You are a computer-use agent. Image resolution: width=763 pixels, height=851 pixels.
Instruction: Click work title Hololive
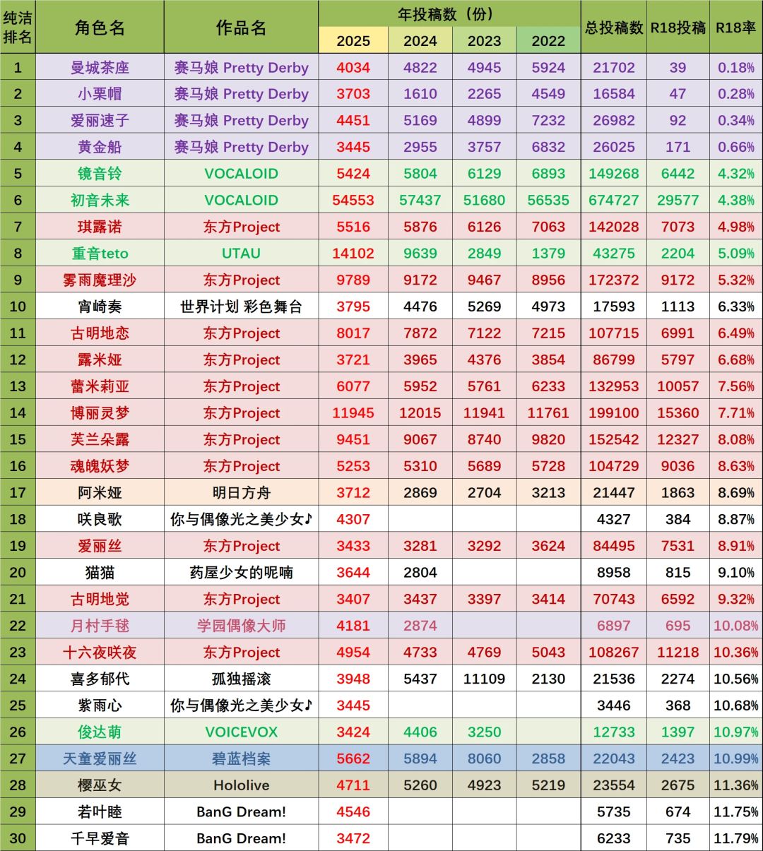[x=241, y=785]
